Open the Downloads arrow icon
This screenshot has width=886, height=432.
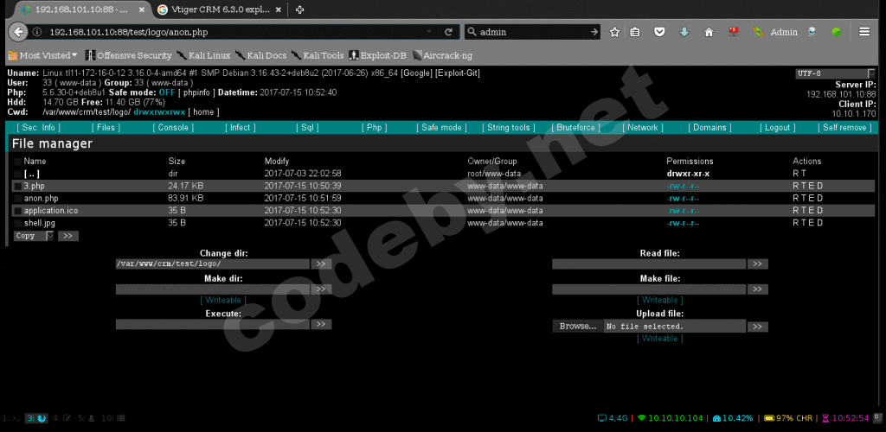point(684,32)
